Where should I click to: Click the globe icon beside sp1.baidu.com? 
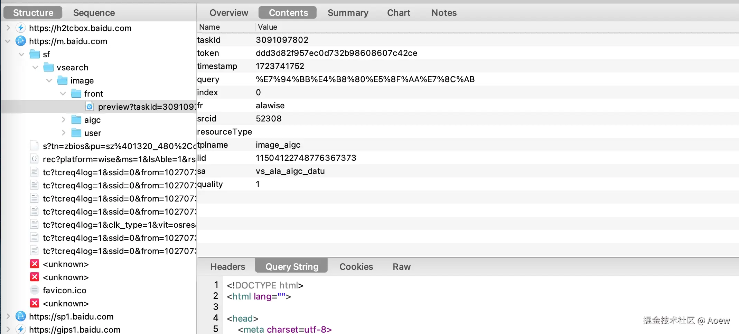coord(21,316)
